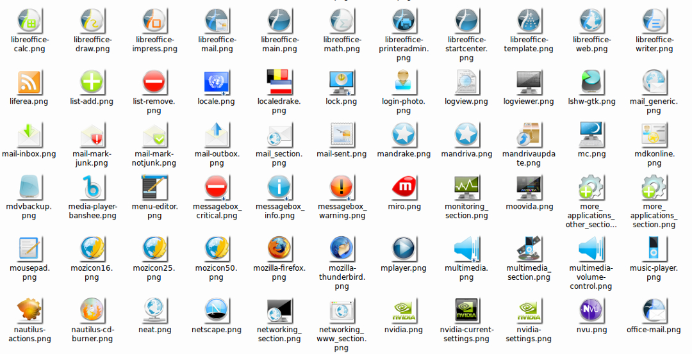The height and width of the screenshot is (354, 692).
Task: Select the mandrake.png star icon
Action: click(404, 134)
